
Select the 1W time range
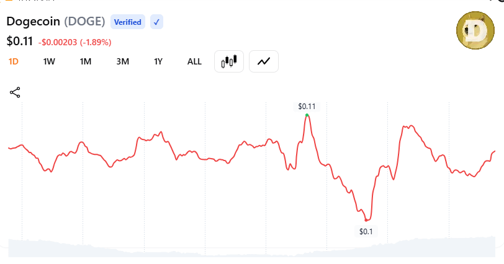(49, 61)
